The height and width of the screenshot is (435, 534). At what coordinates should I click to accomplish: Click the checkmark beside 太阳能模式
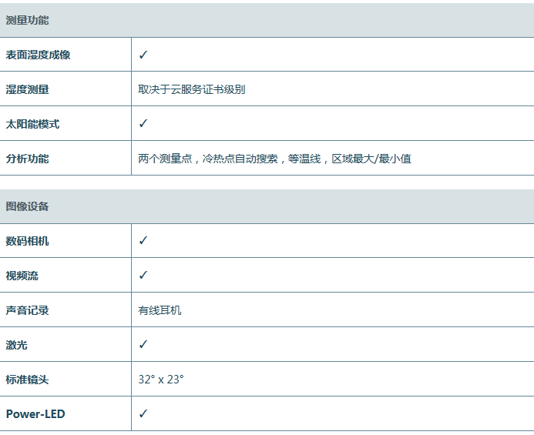click(143, 123)
